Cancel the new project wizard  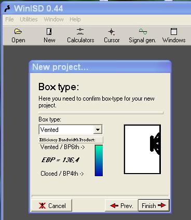click(51, 205)
